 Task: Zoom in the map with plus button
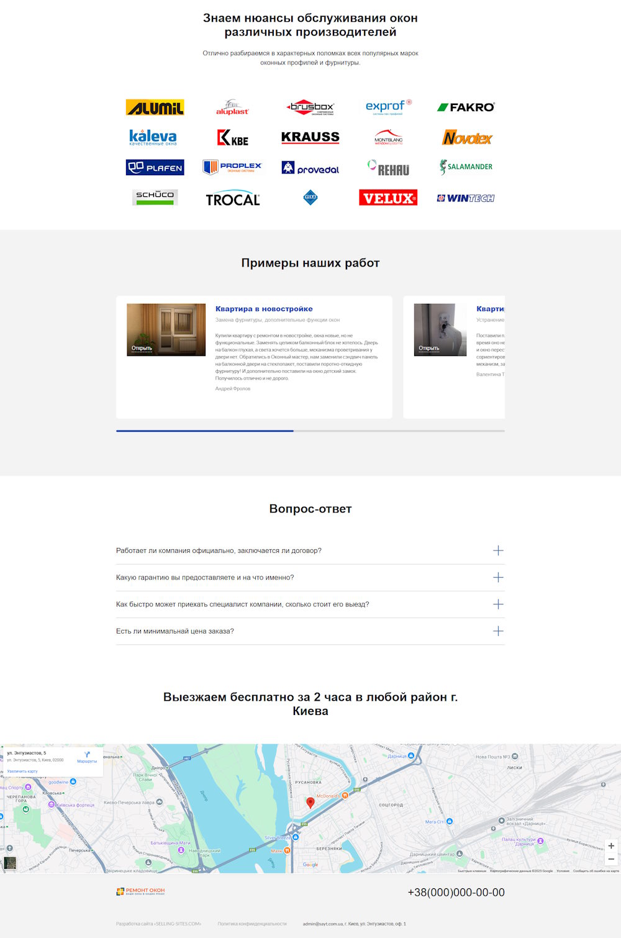tap(611, 846)
